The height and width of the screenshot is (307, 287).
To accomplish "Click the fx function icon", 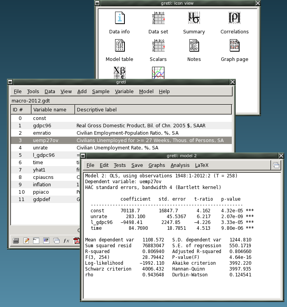I will [x=66, y=241].
